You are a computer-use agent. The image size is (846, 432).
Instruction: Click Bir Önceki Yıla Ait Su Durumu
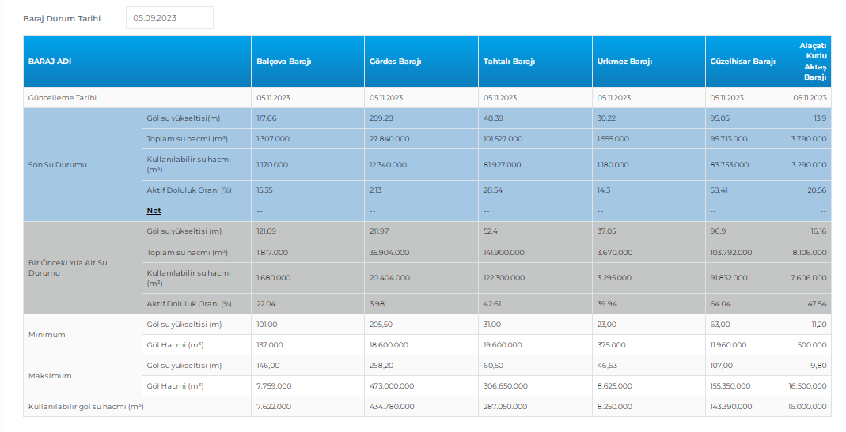click(68, 268)
